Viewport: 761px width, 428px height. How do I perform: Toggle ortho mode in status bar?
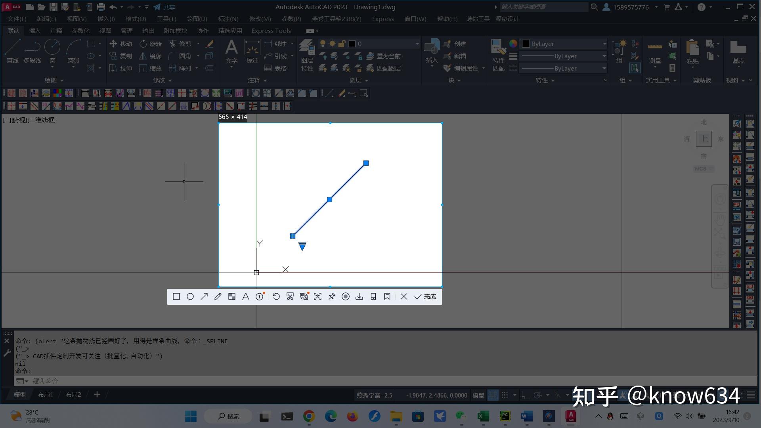click(x=525, y=395)
